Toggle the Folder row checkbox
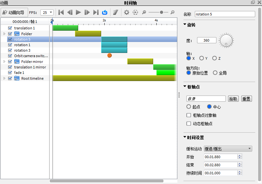This screenshot has height=184, width=262. pyautogui.click(x=10, y=34)
